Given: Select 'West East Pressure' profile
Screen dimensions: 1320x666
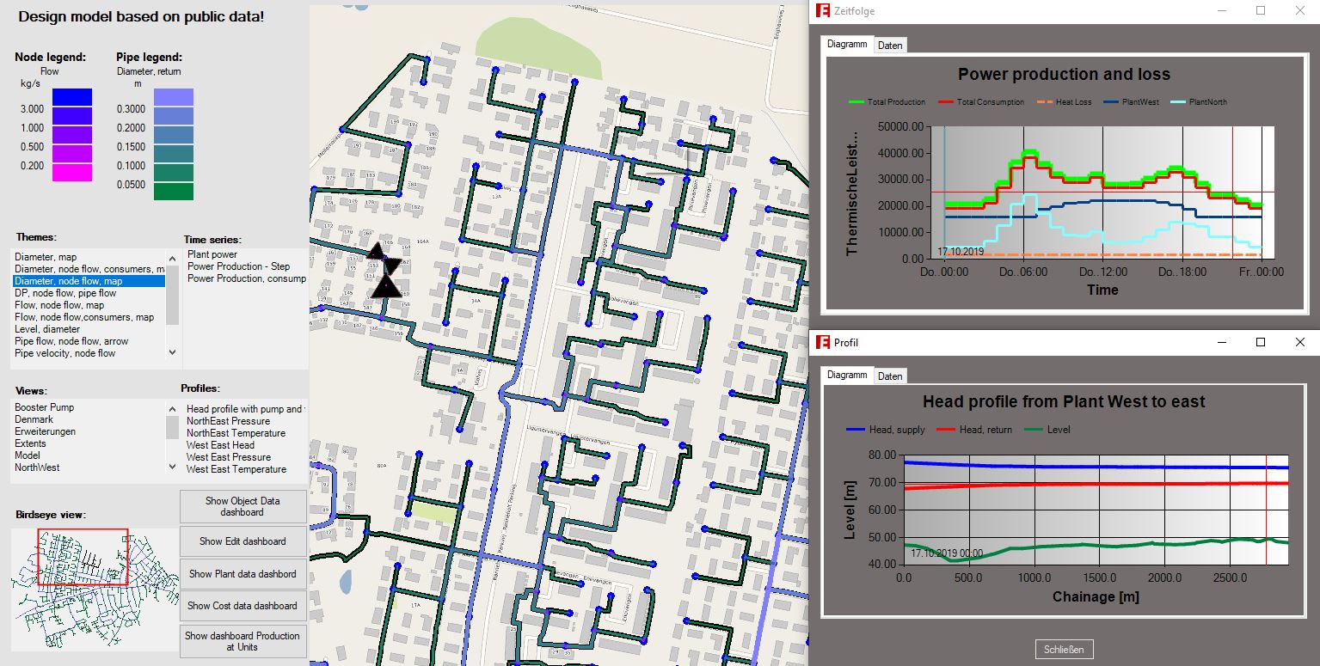Looking at the screenshot, I should (x=229, y=457).
